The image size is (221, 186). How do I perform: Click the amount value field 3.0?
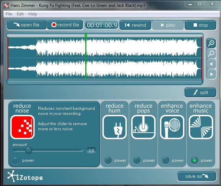click(91, 150)
